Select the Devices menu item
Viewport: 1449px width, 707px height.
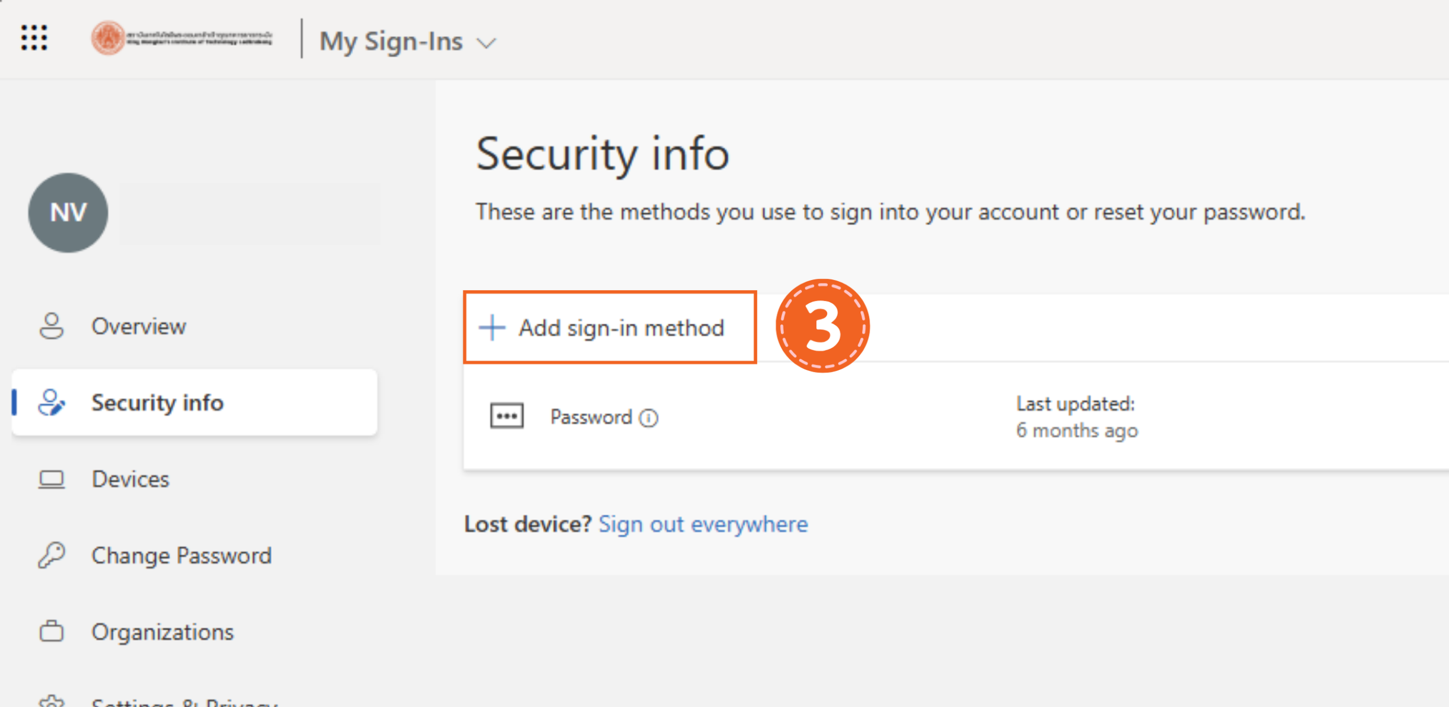(131, 480)
